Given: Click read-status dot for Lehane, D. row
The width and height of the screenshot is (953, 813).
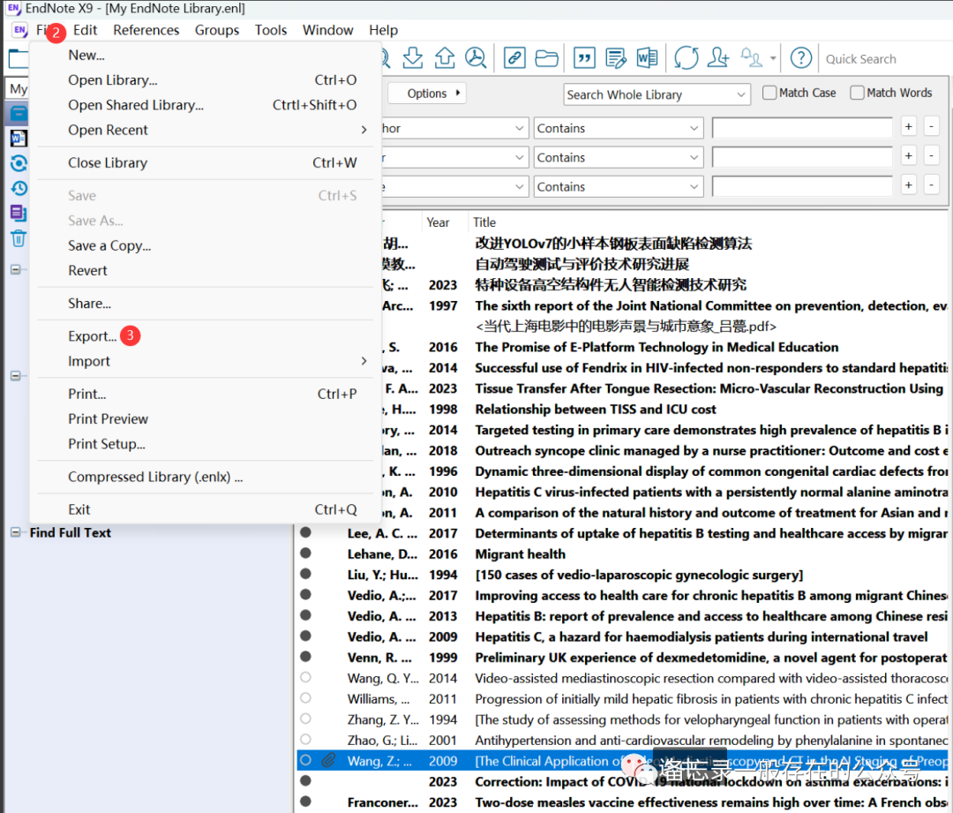Looking at the screenshot, I should coord(305,553).
